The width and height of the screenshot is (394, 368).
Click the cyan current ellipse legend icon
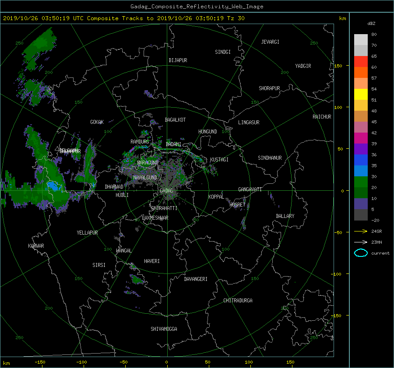pyautogui.click(x=361, y=253)
